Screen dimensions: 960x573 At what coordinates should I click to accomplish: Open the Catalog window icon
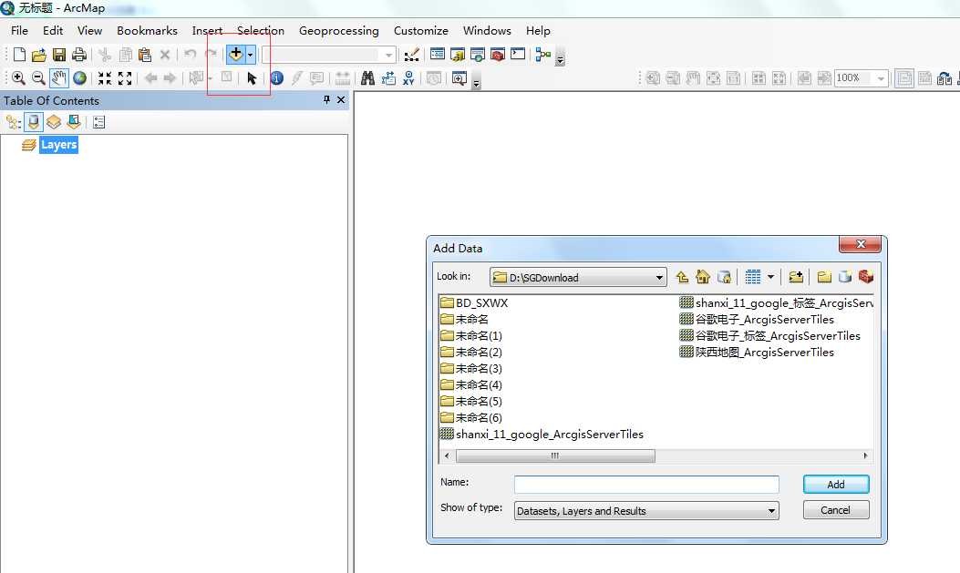click(x=458, y=55)
